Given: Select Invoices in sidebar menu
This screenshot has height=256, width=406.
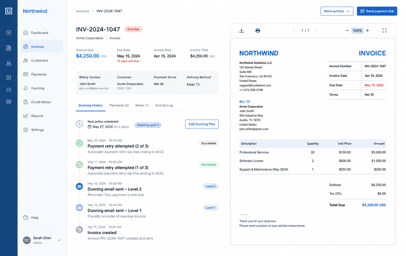Looking at the screenshot, I should coord(42,46).
